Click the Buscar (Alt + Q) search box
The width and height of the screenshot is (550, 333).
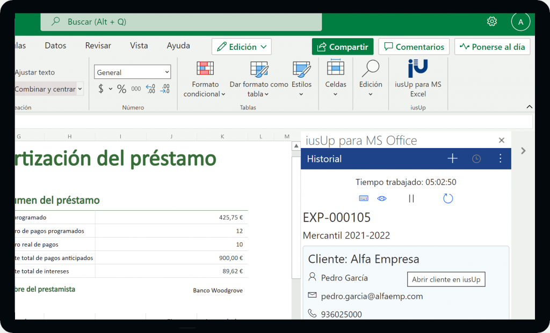pos(181,21)
